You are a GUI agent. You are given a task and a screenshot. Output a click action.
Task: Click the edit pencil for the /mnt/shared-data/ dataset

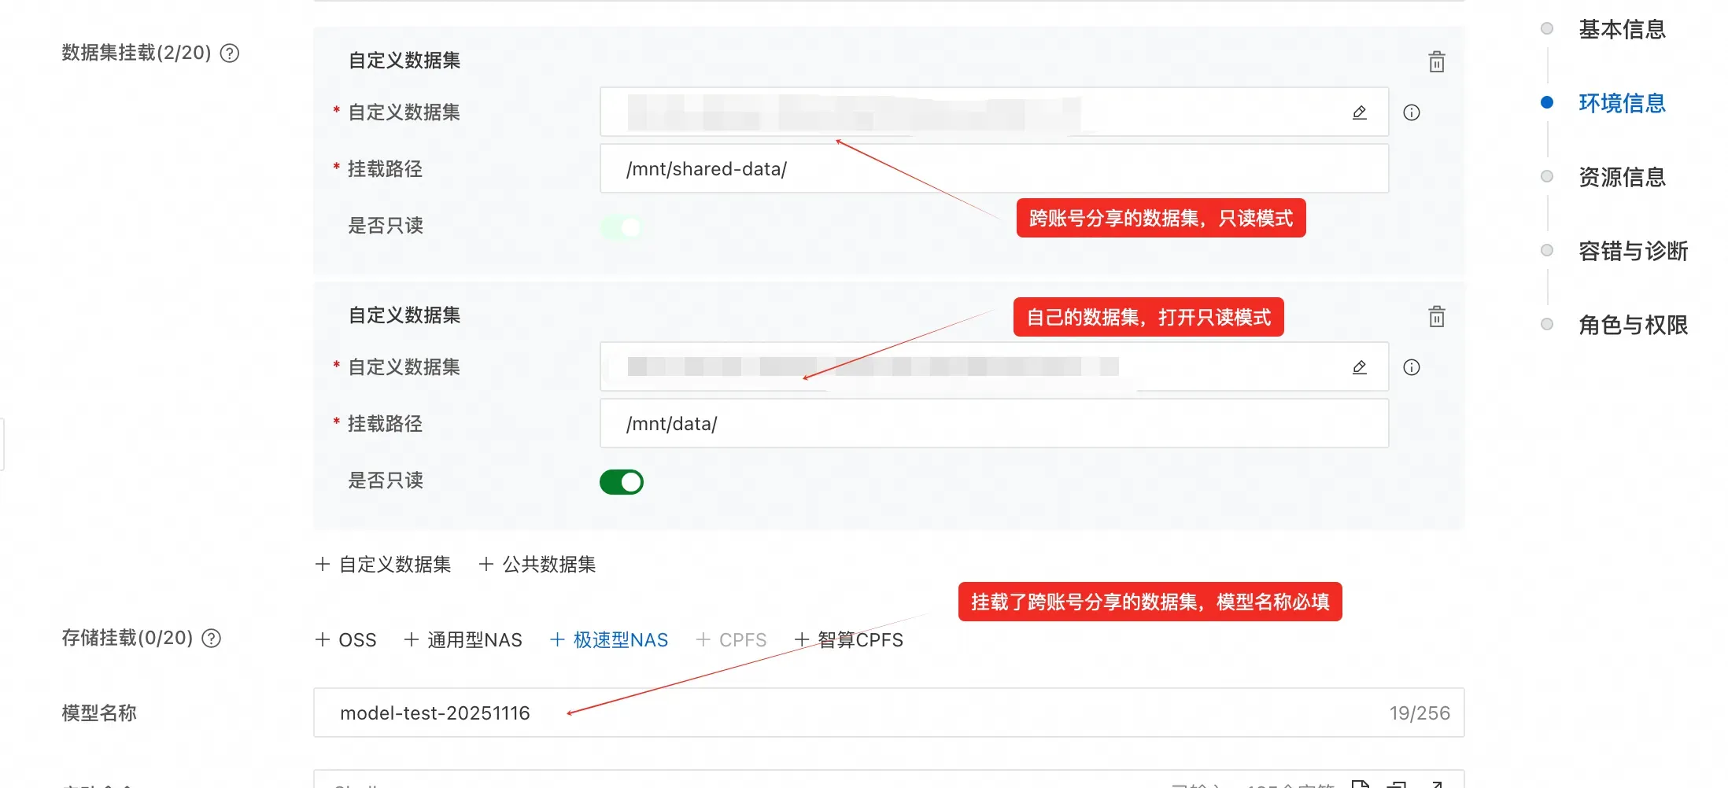(1360, 112)
